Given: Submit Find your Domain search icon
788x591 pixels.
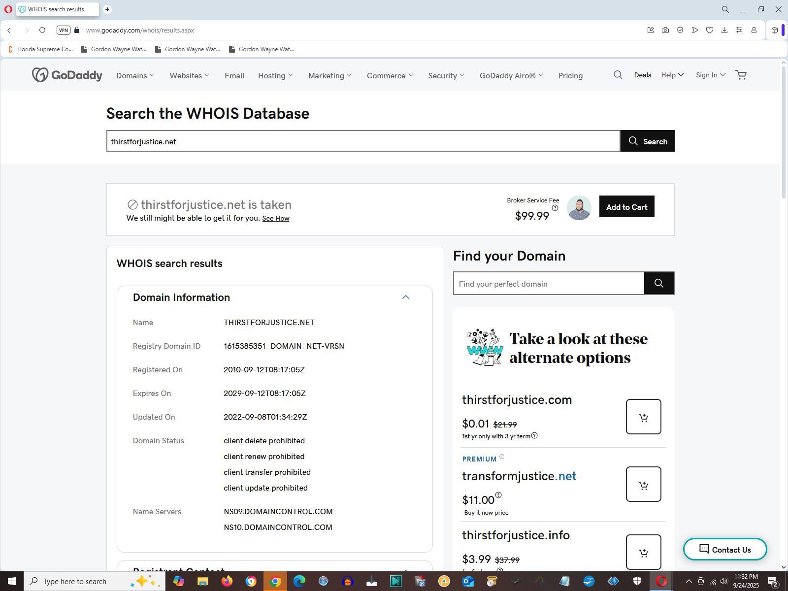Looking at the screenshot, I should [x=658, y=283].
